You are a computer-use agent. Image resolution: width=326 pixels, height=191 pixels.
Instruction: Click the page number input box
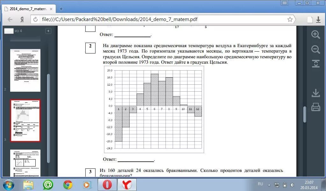coord(9,31)
